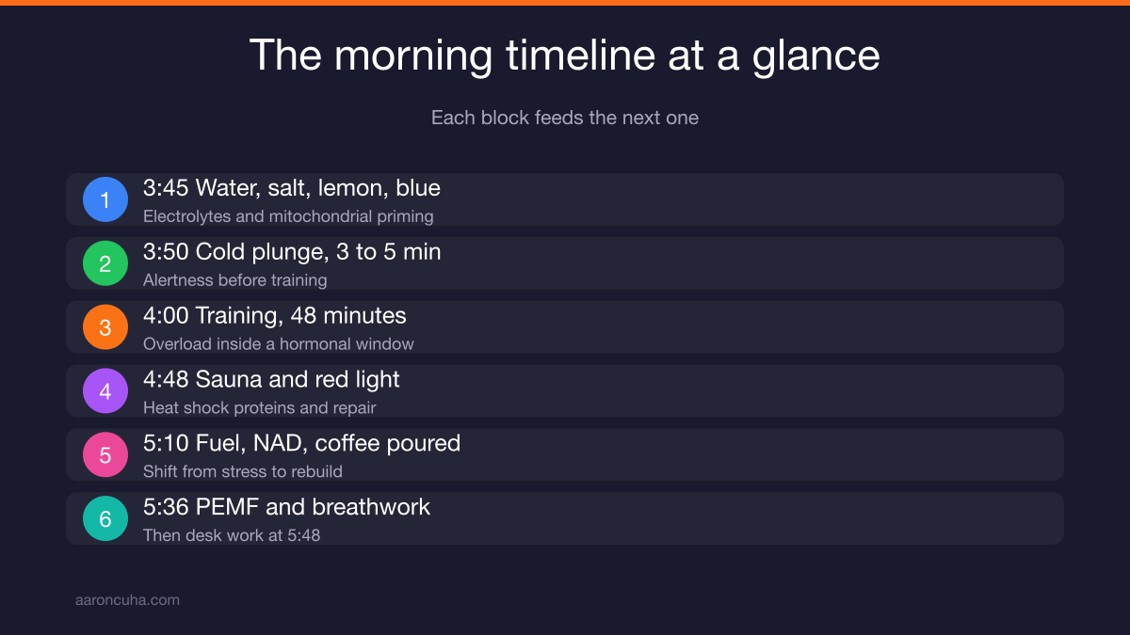Click the Each block feeds the next one subtitle
Viewport: 1130px width, 635px height.
coord(565,118)
